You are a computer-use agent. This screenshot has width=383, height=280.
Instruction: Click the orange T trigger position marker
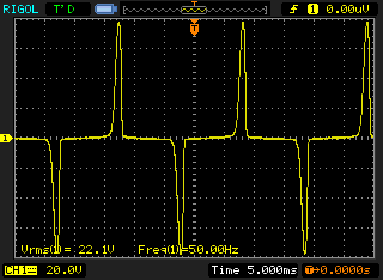pos(194,28)
